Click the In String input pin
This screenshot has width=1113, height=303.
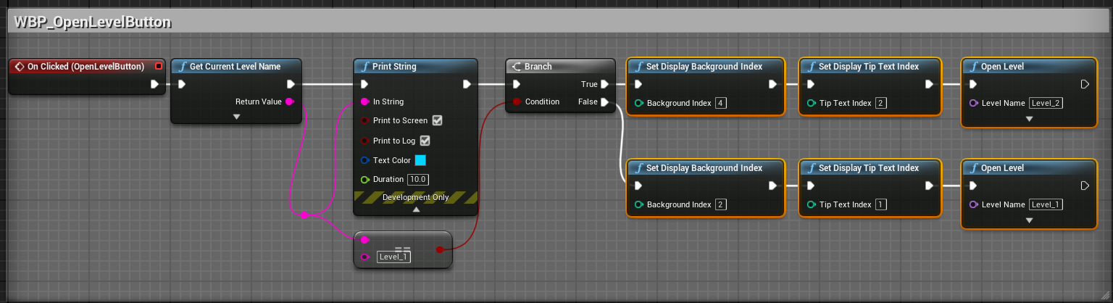point(364,101)
